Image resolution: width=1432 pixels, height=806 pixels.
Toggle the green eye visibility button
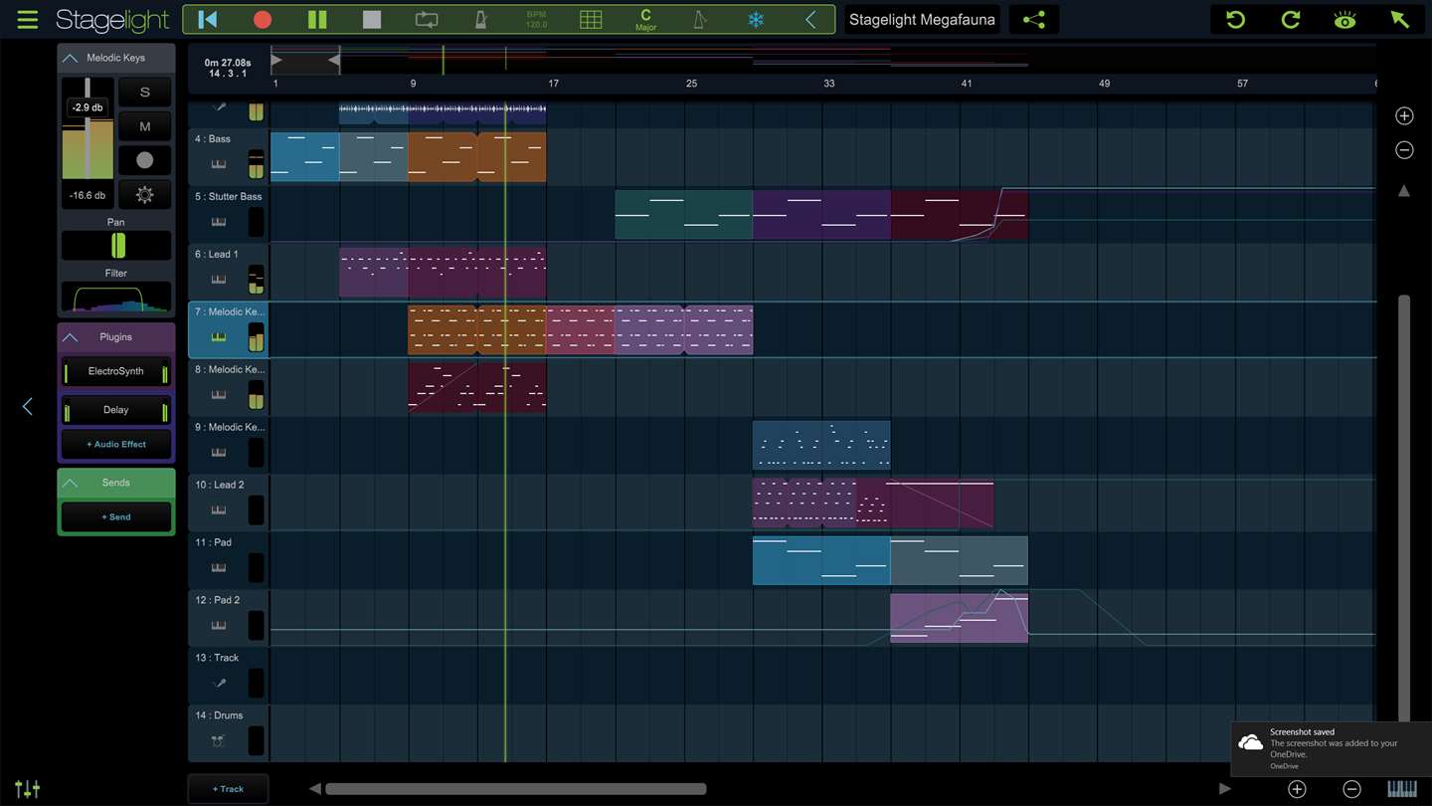pyautogui.click(x=1345, y=20)
